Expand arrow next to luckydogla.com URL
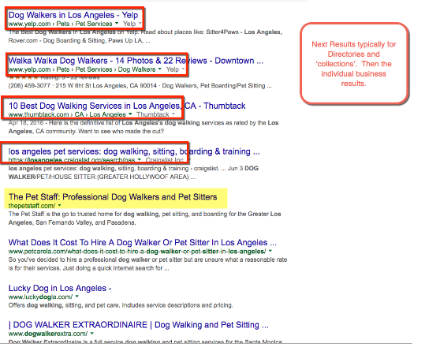This screenshot has width=440, height=351. point(77,297)
